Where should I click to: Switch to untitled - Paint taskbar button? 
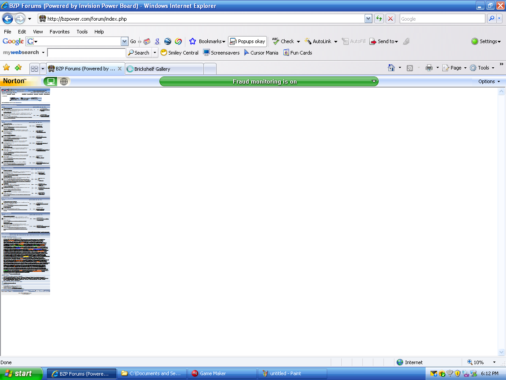click(x=293, y=373)
